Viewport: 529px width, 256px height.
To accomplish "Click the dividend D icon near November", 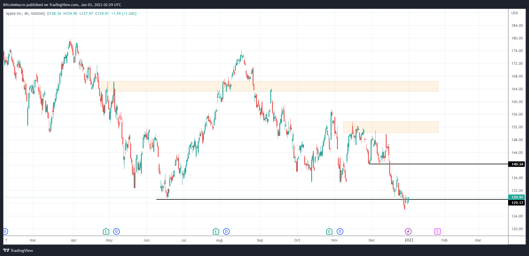I will (340, 231).
